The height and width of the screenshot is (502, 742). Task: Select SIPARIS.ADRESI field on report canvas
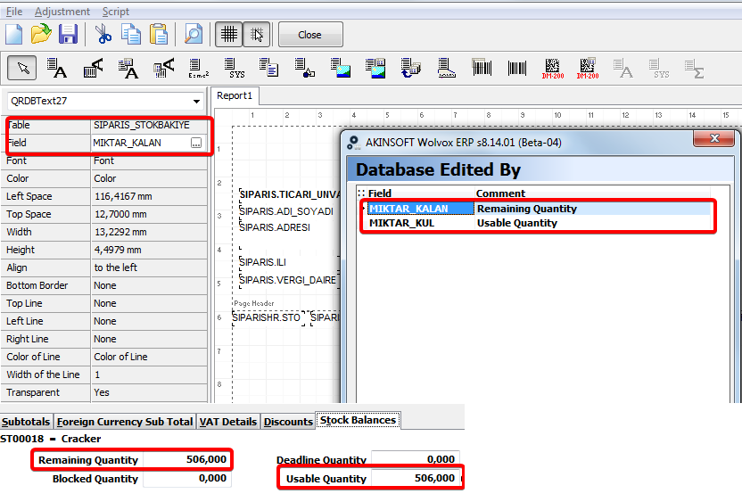(x=275, y=227)
